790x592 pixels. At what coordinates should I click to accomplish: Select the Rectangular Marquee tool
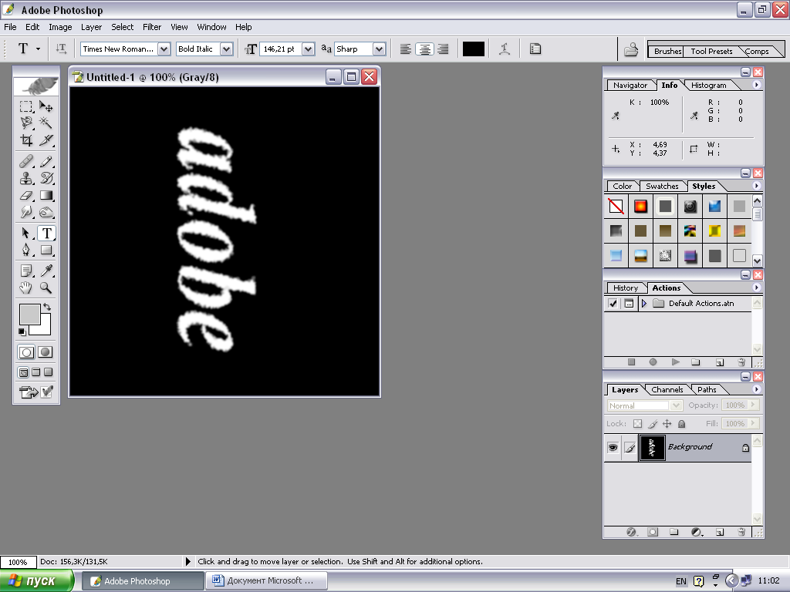[26, 106]
